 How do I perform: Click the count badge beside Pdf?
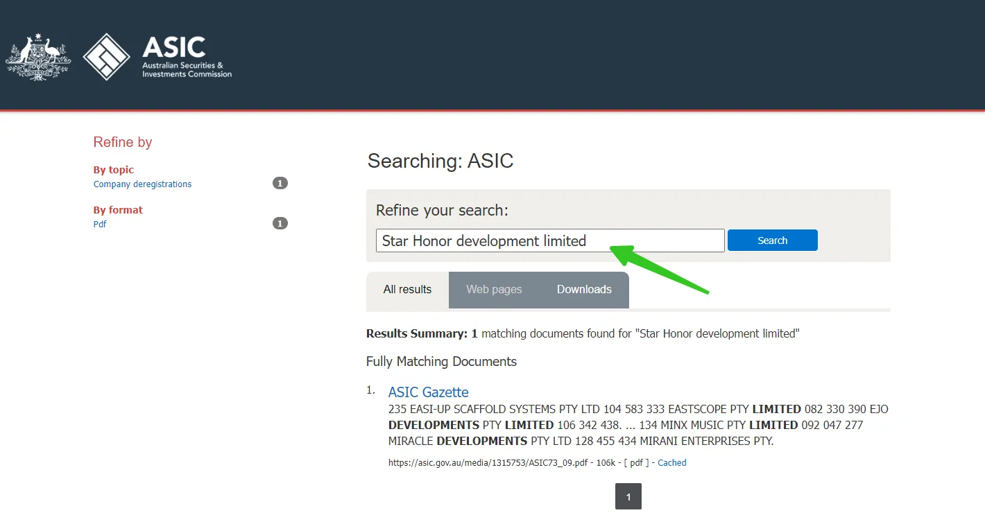click(x=280, y=224)
